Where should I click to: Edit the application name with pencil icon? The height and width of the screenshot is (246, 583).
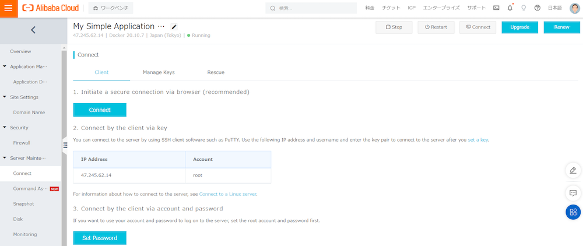pos(174,27)
